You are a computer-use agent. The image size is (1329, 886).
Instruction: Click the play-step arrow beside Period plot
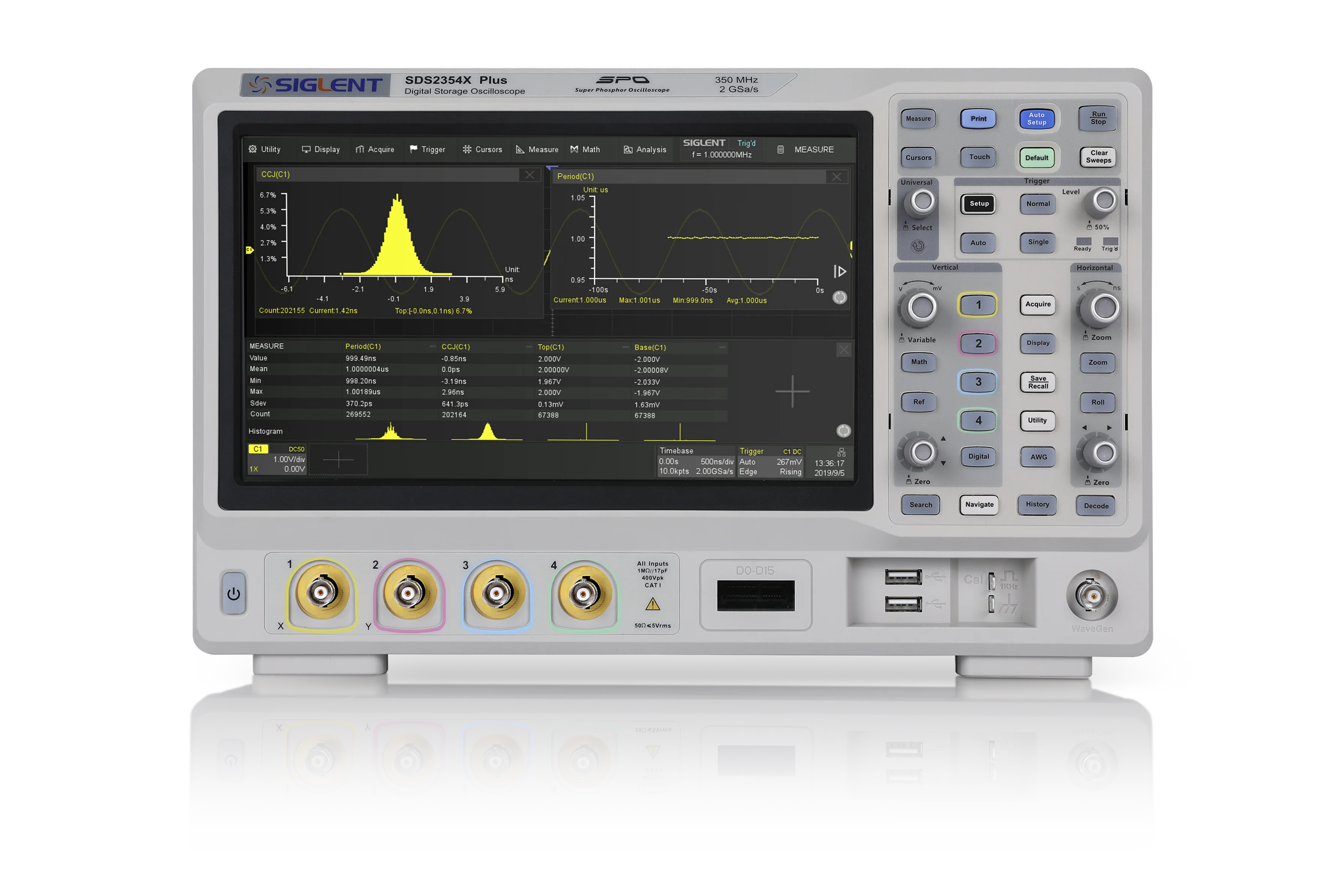pos(839,272)
